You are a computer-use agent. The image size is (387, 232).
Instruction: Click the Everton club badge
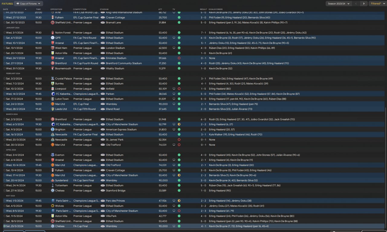(x=53, y=155)
